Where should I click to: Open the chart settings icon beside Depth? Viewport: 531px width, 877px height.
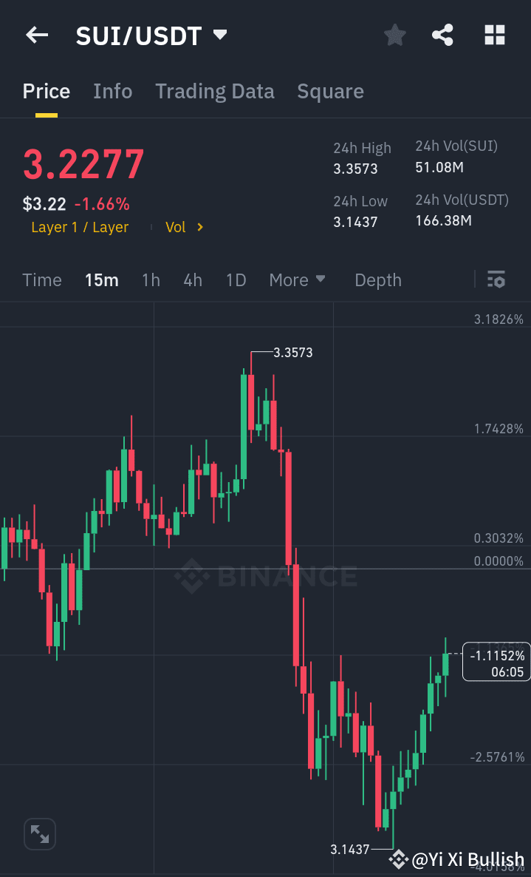click(496, 280)
